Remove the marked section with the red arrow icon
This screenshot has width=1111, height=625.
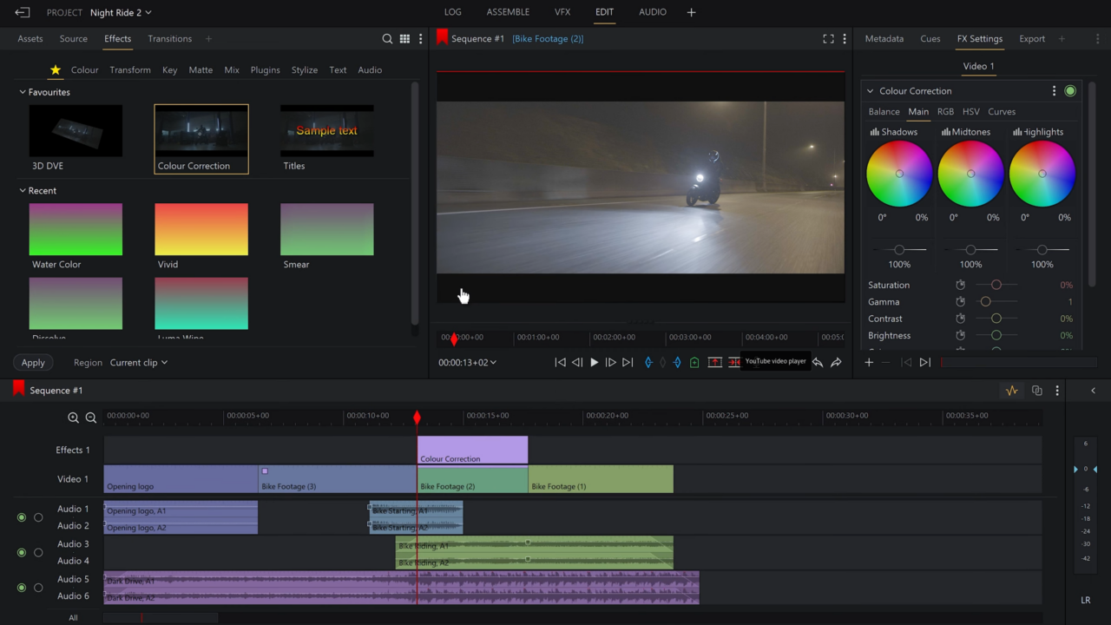tap(714, 363)
